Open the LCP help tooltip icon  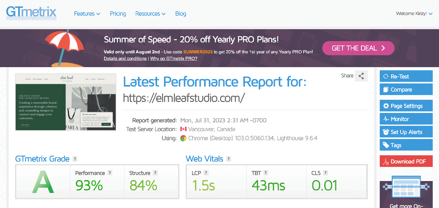click(x=206, y=173)
